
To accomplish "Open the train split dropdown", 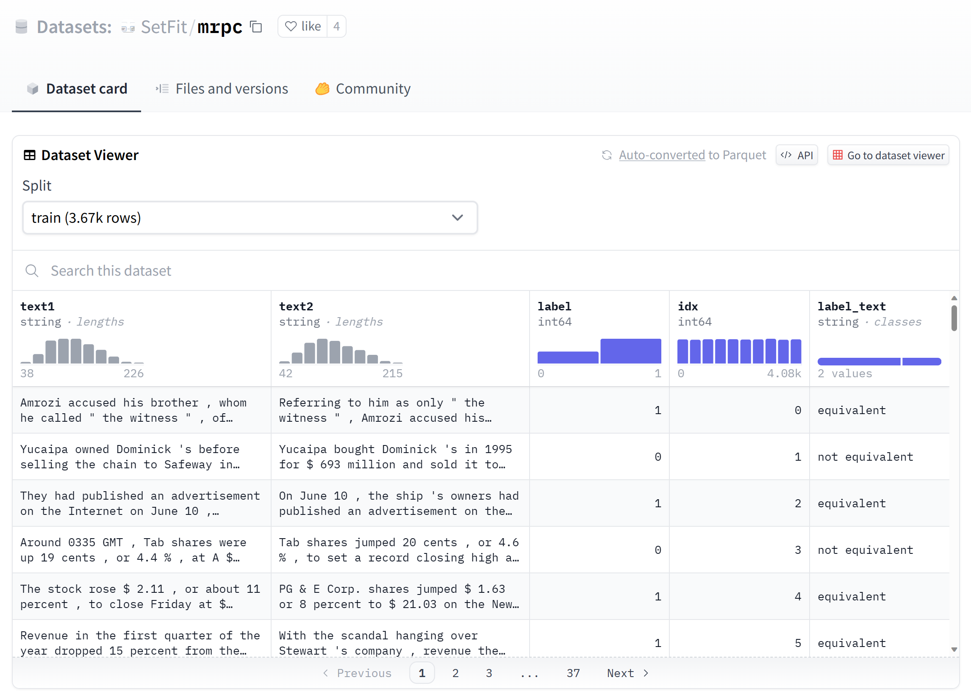I will coord(250,218).
